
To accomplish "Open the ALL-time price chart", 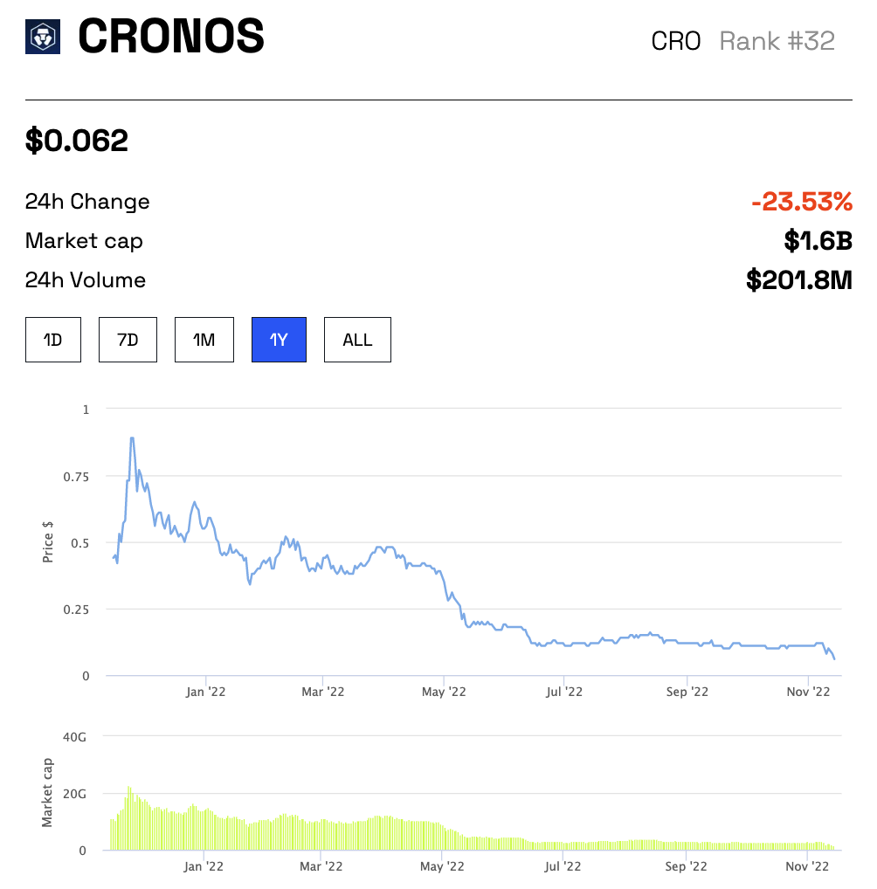I will 356,340.
